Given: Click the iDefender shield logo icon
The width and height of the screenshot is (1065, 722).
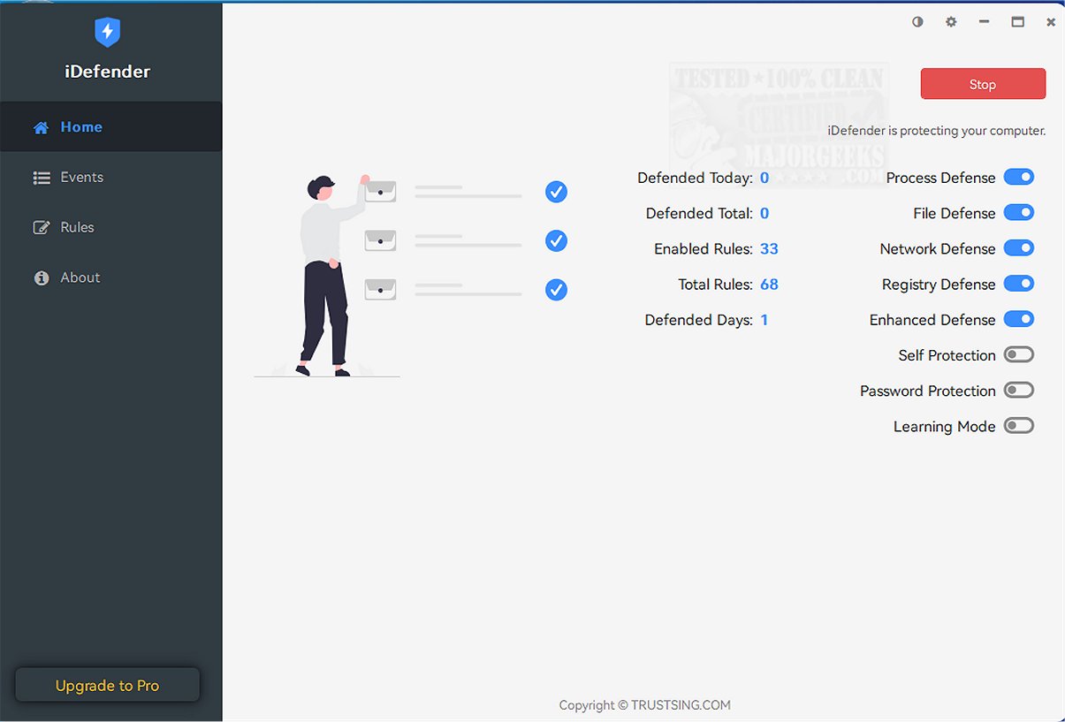Looking at the screenshot, I should point(107,33).
